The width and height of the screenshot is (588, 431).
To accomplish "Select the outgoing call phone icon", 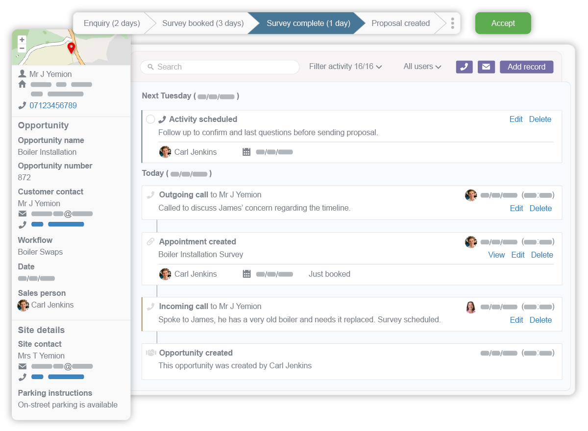I will coord(151,194).
